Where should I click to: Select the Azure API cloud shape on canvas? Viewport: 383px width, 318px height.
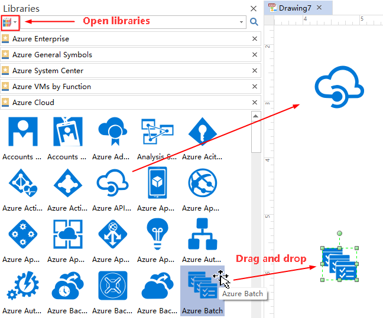(339, 87)
